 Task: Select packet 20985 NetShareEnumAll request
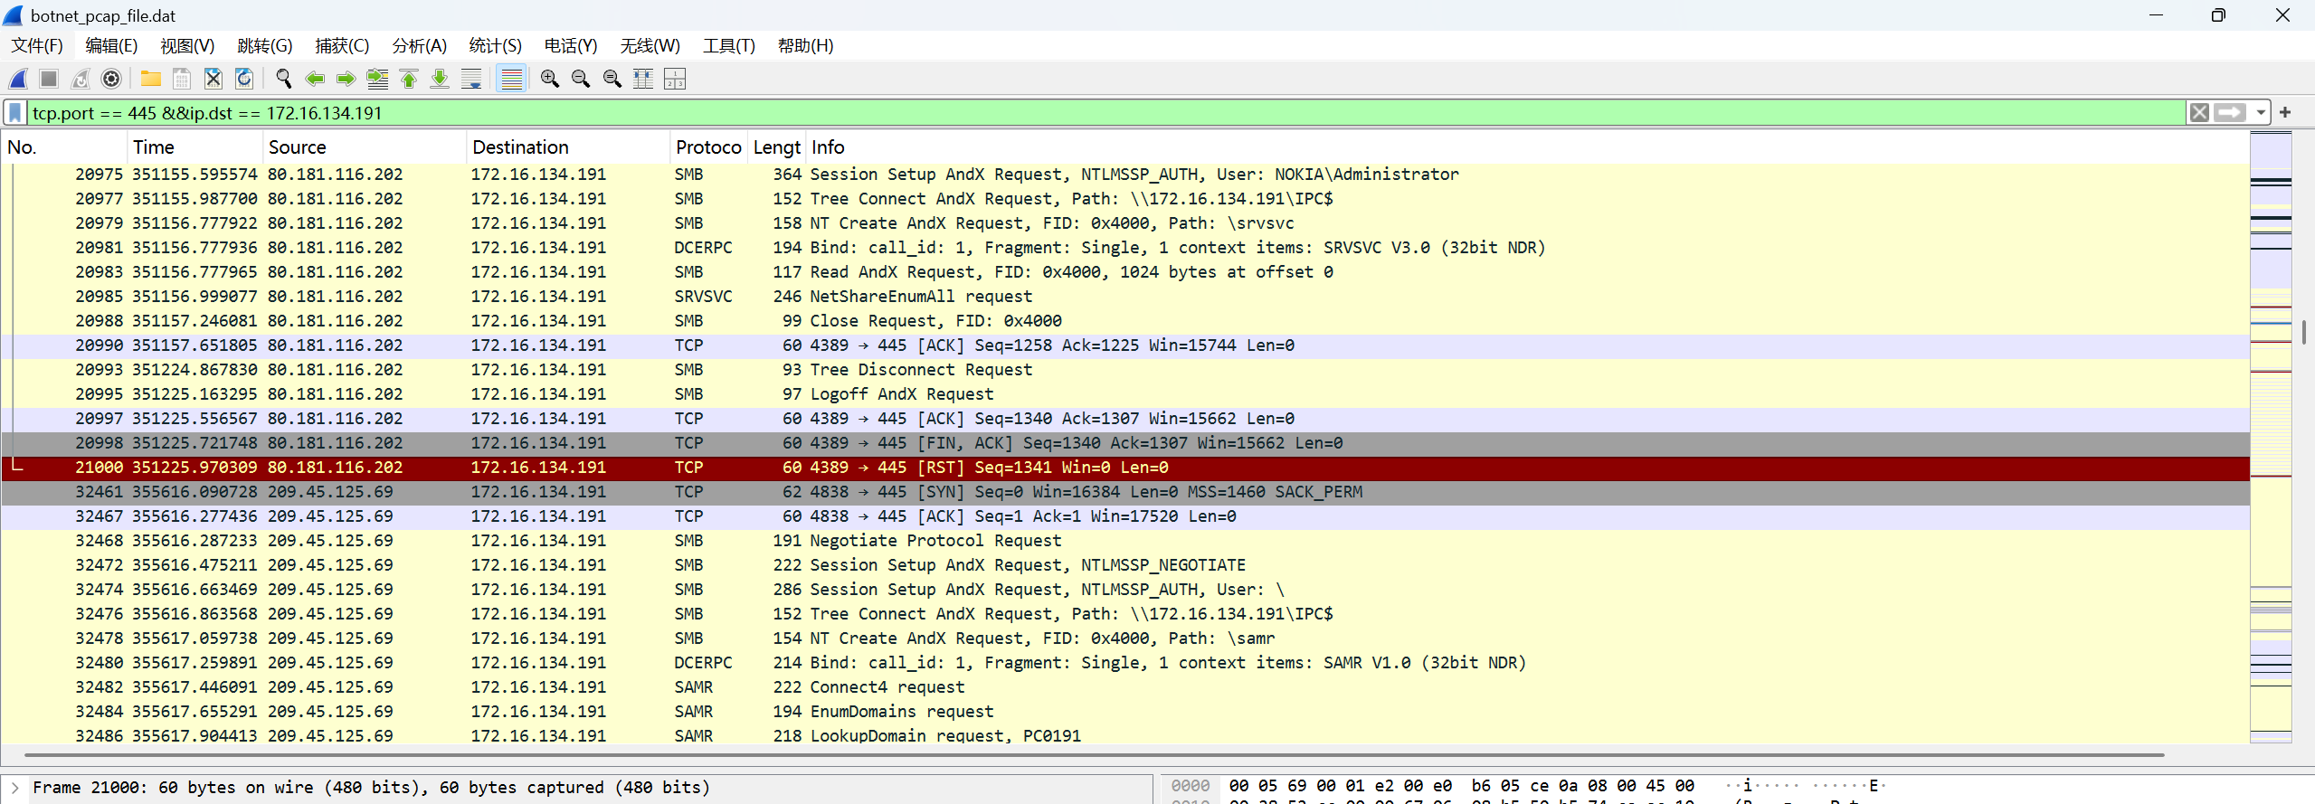(x=1125, y=297)
